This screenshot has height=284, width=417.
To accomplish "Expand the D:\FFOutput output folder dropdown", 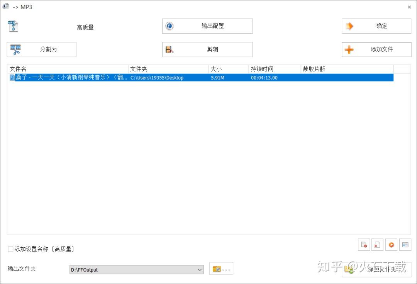I will point(200,270).
